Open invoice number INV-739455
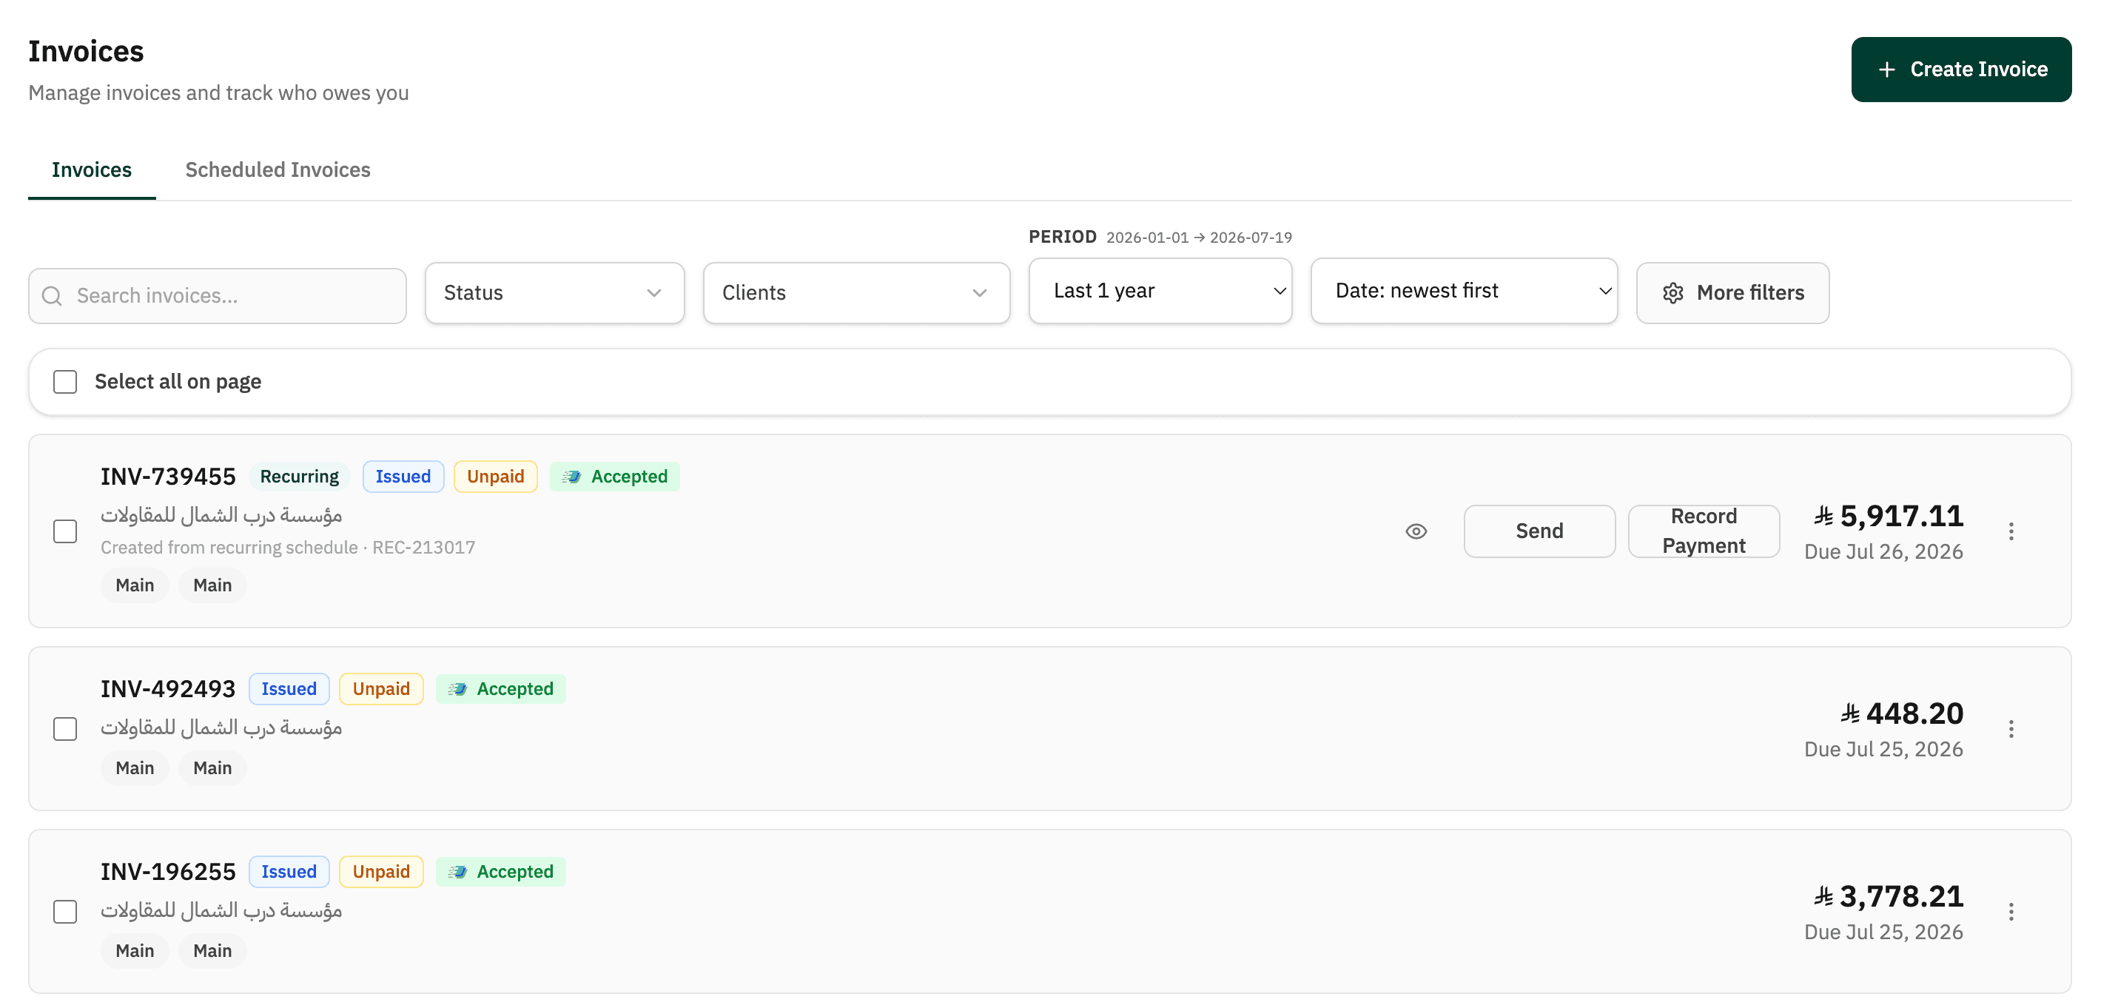This screenshot has height=1008, width=2118. point(168,477)
